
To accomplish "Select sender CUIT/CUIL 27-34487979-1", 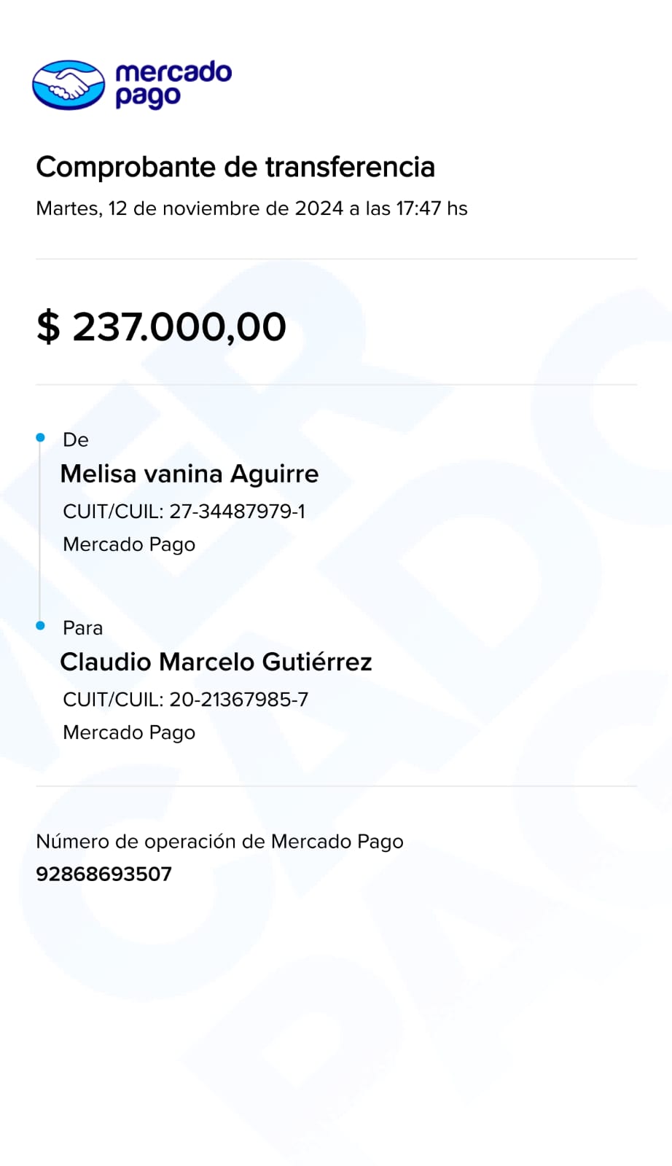I will (184, 512).
